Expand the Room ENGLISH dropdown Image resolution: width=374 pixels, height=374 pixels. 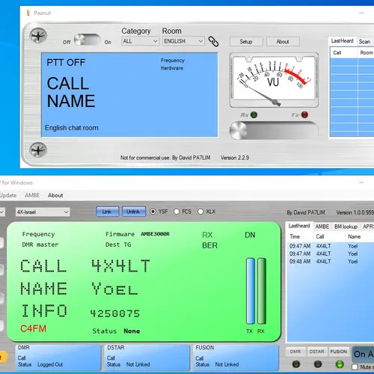183,41
